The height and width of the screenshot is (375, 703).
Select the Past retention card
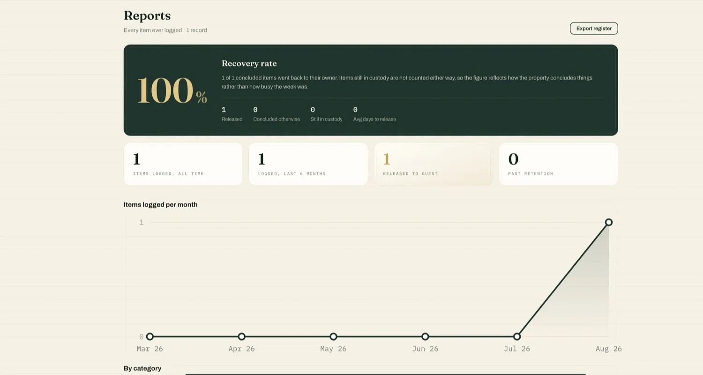pos(559,164)
